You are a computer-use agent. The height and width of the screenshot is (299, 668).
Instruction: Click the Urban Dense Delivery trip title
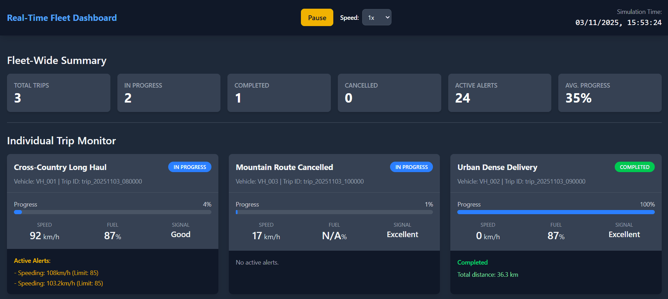[497, 167]
